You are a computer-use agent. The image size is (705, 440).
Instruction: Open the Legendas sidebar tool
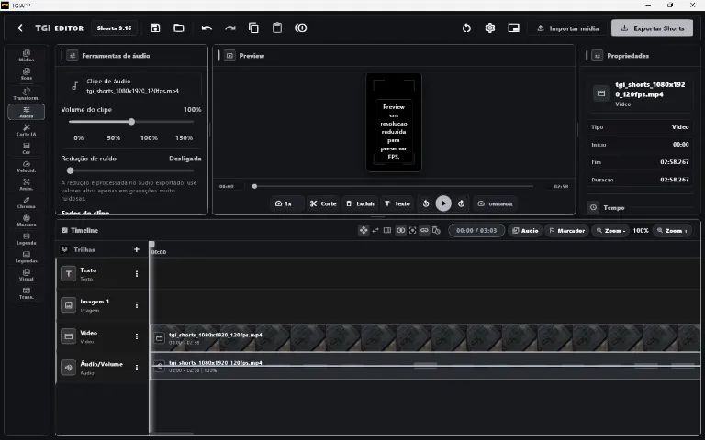point(26,257)
